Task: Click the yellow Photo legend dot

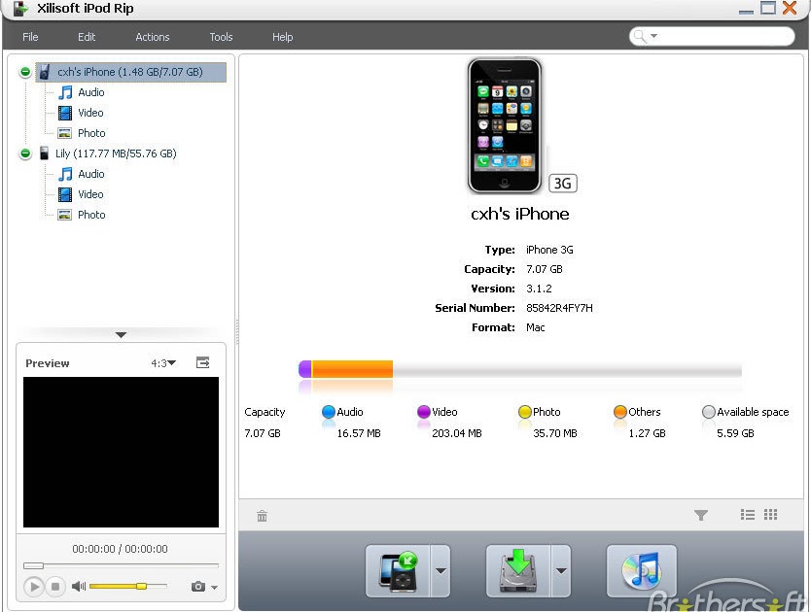Action: [525, 412]
